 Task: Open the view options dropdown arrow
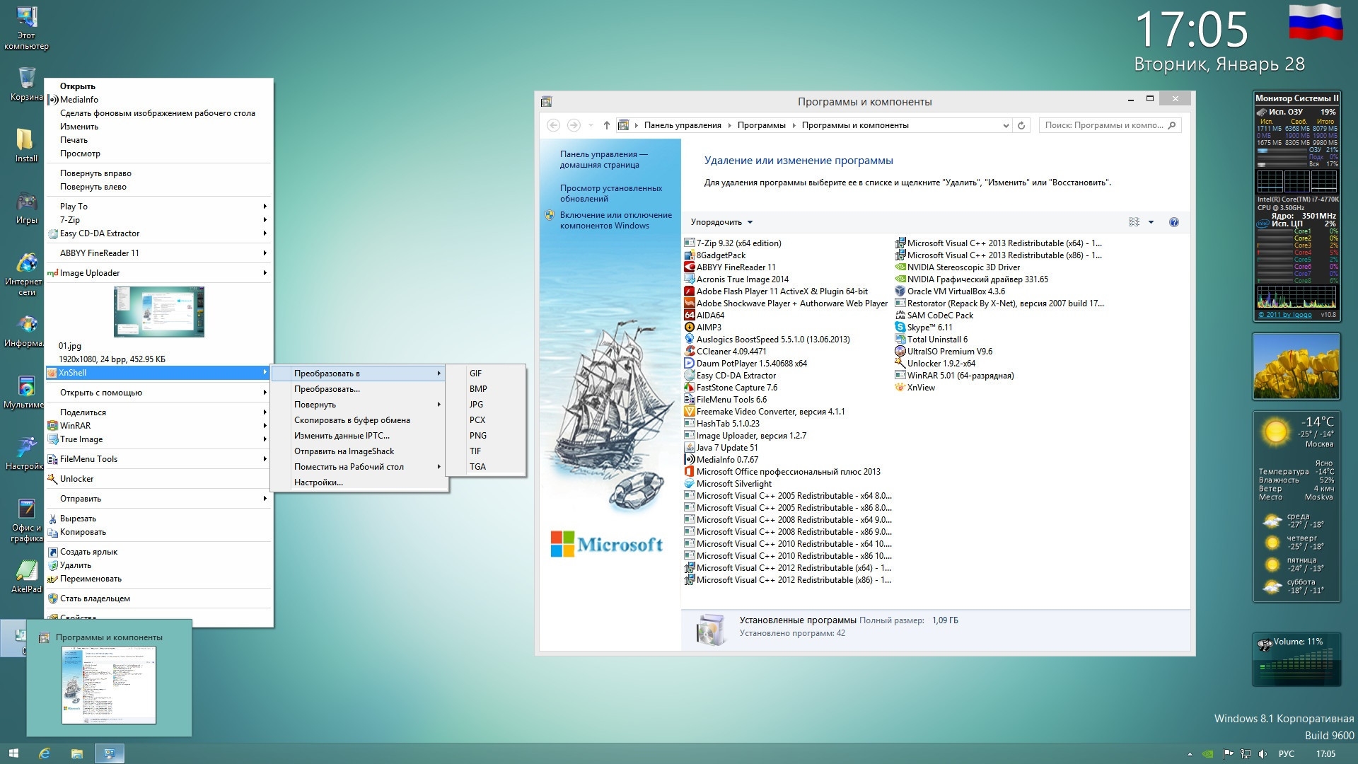[1151, 222]
